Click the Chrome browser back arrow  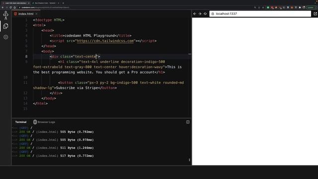tap(2, 7)
